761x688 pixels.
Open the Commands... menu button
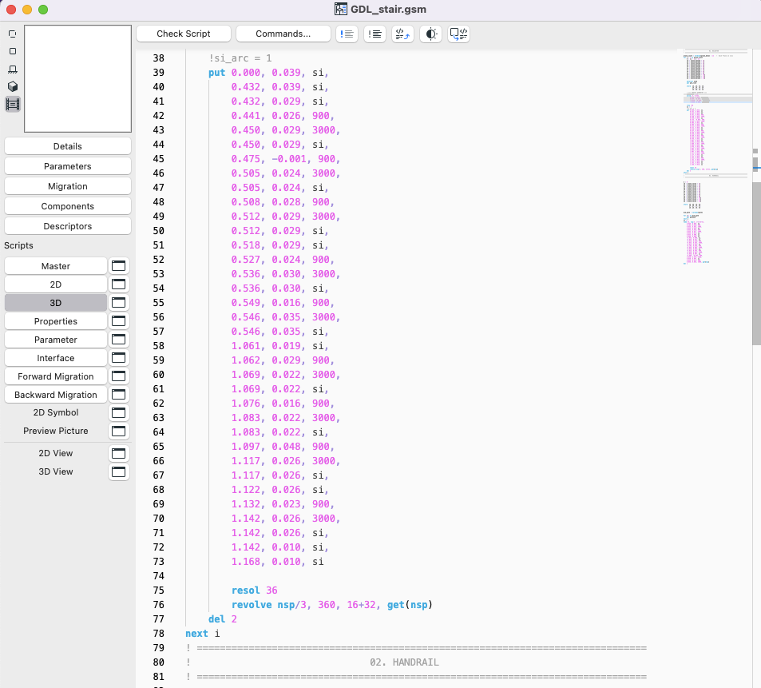pos(283,34)
